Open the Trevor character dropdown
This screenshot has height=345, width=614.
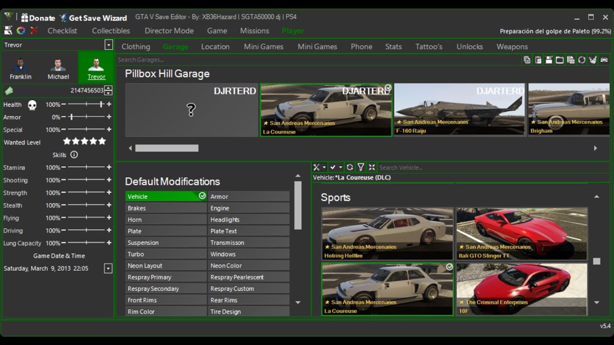point(109,45)
